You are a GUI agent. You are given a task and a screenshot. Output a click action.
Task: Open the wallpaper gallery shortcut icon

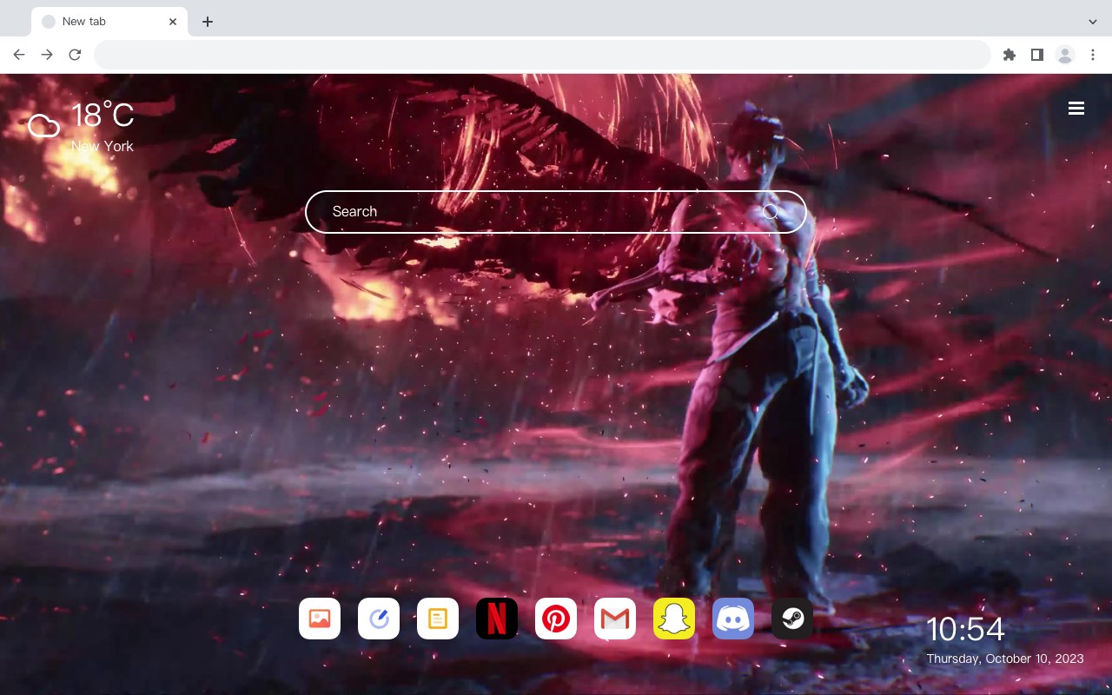(320, 619)
